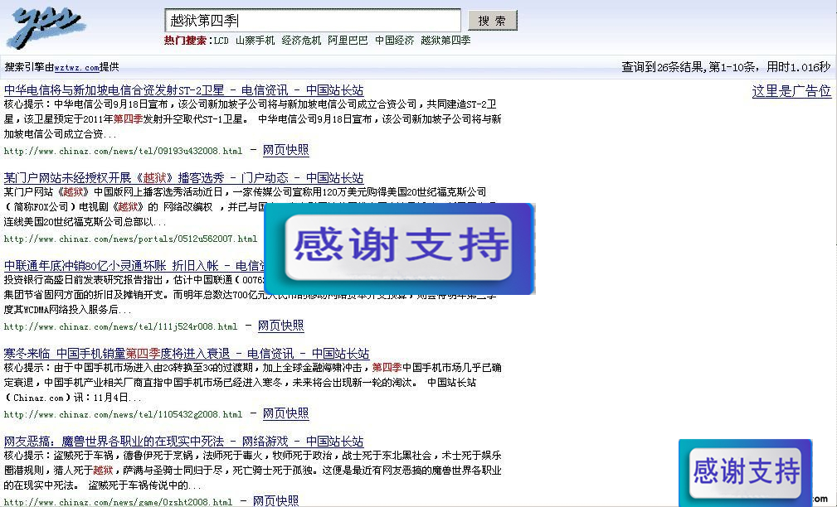This screenshot has width=837, height=507.
Task: Focus the search box containing 越狱第四季
Action: (x=313, y=21)
